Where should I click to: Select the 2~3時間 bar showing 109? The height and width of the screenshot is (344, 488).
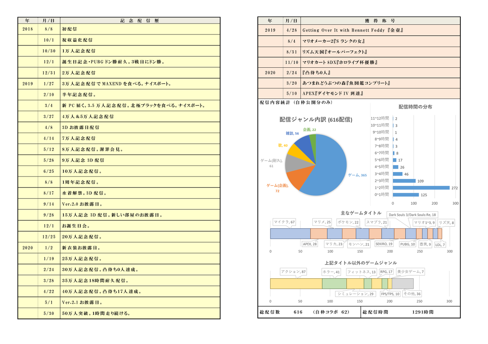pos(404,181)
